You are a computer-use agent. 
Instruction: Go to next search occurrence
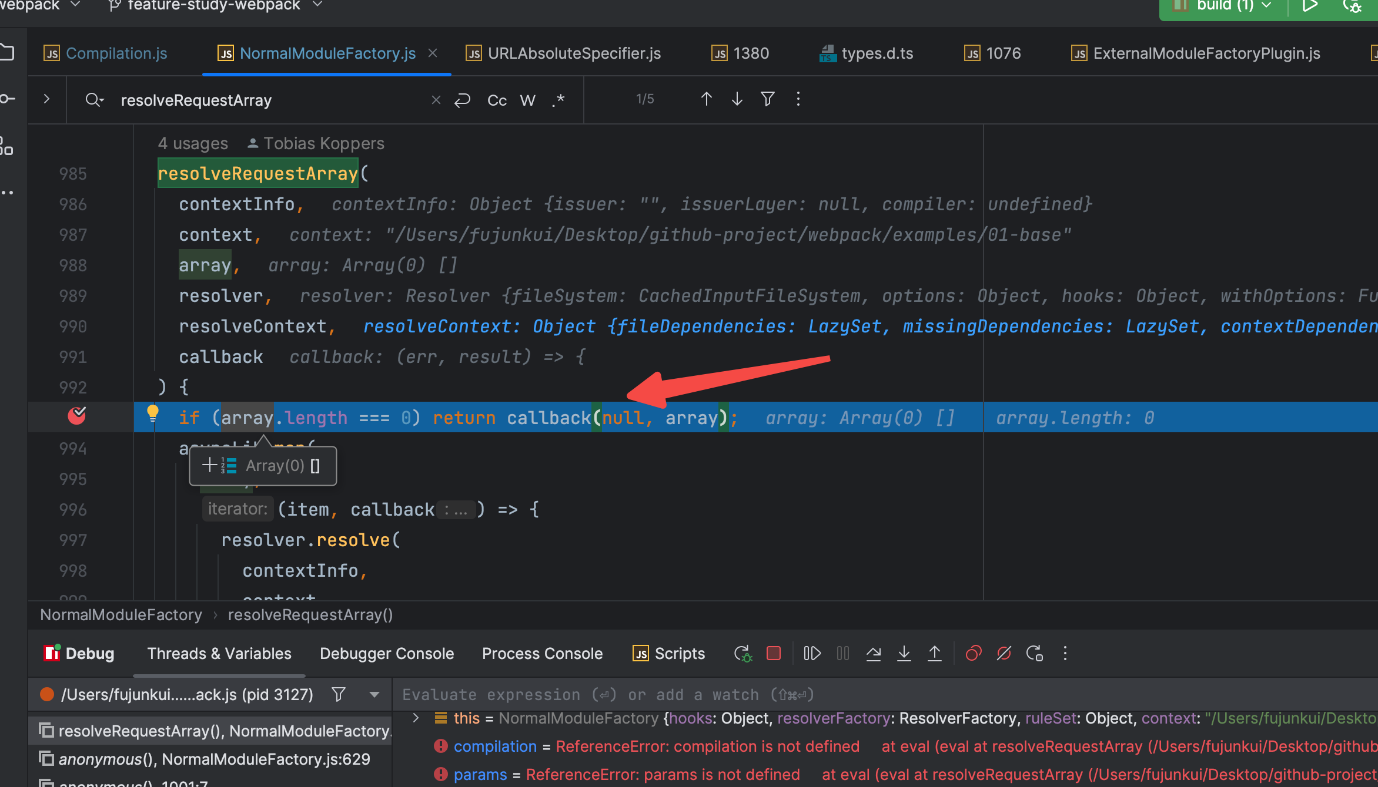pos(737,99)
